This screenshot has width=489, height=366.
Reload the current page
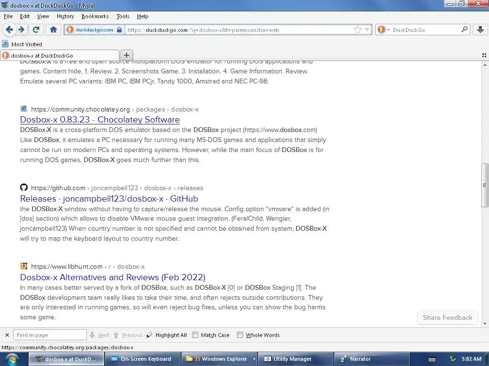(36, 30)
